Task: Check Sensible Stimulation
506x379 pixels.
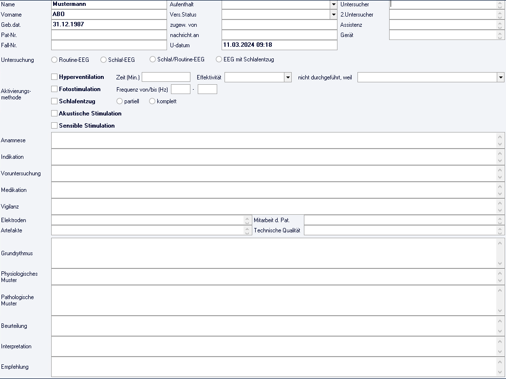Action: [x=54, y=126]
